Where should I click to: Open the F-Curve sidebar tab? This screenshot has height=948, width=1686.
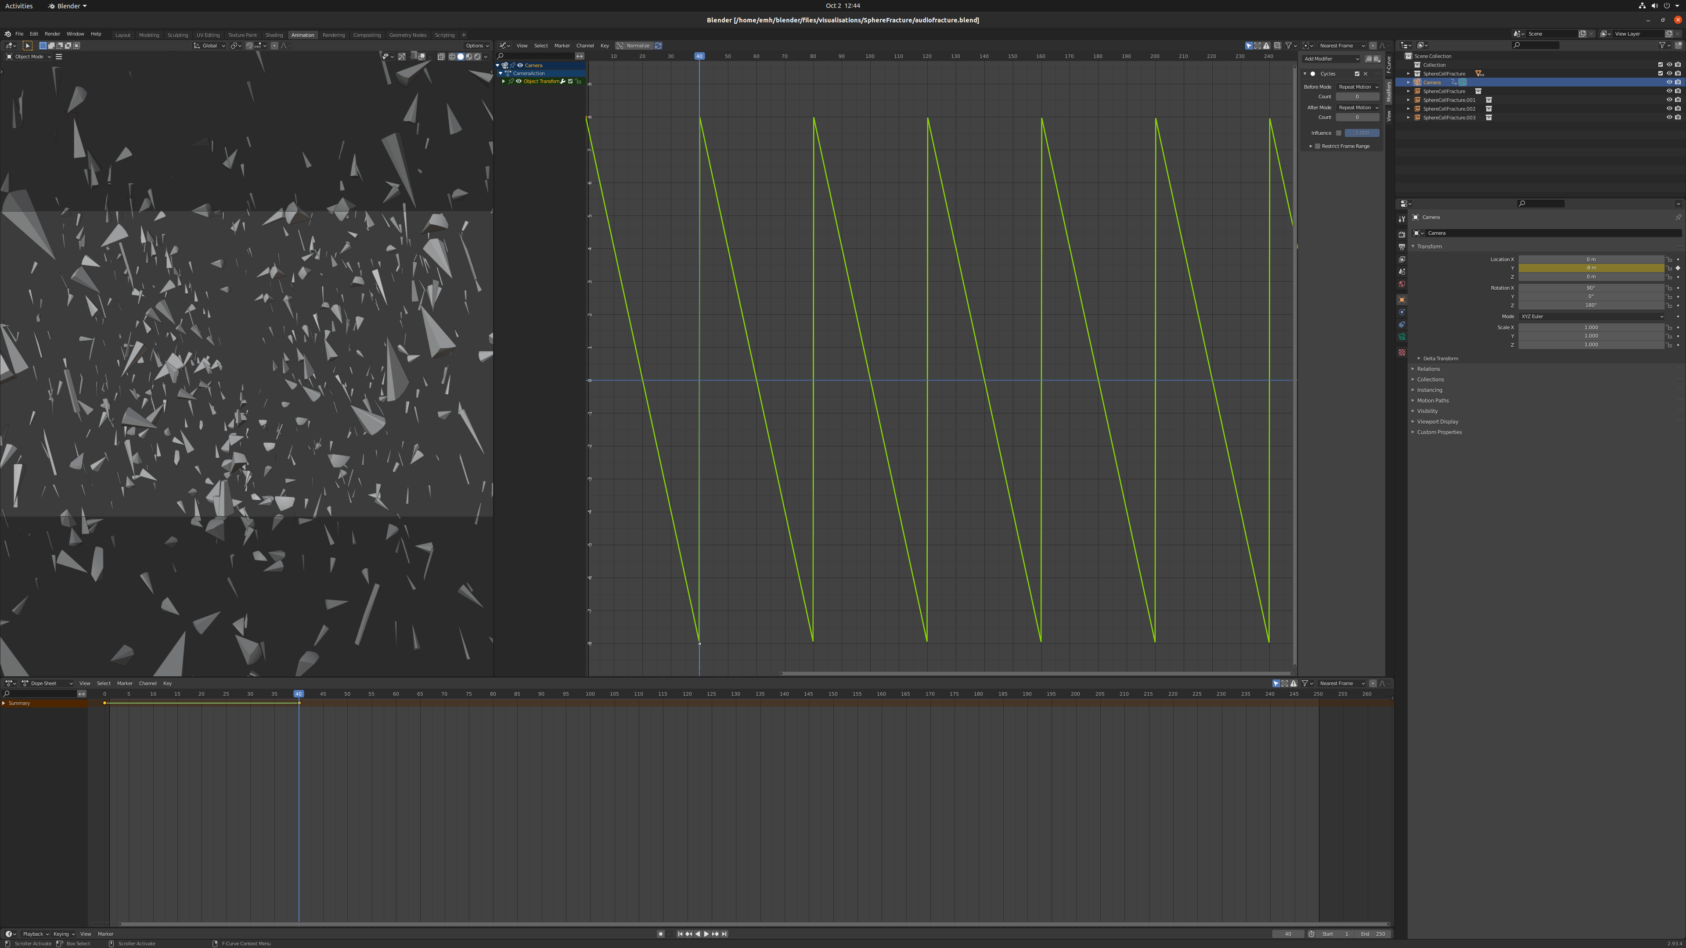1389,64
